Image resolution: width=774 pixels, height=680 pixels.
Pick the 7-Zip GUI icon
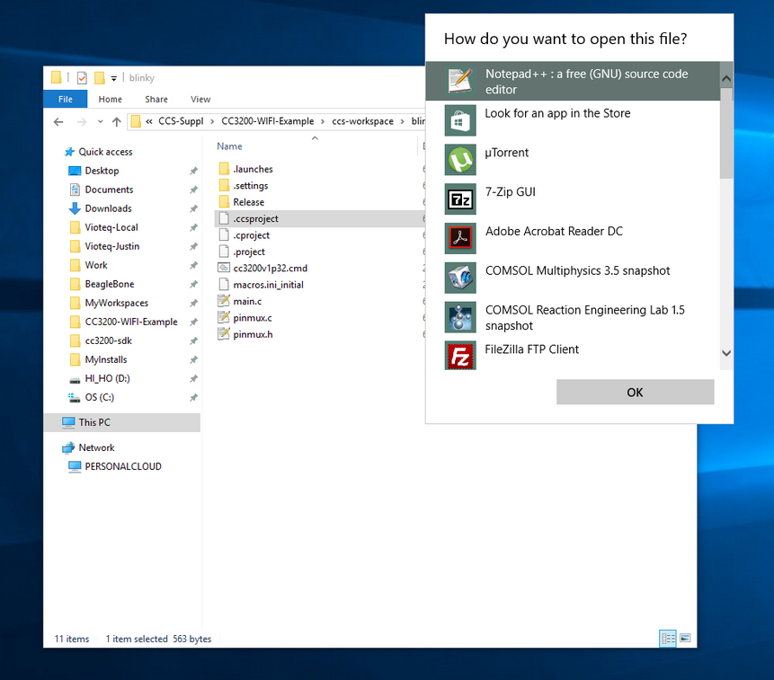click(x=460, y=199)
